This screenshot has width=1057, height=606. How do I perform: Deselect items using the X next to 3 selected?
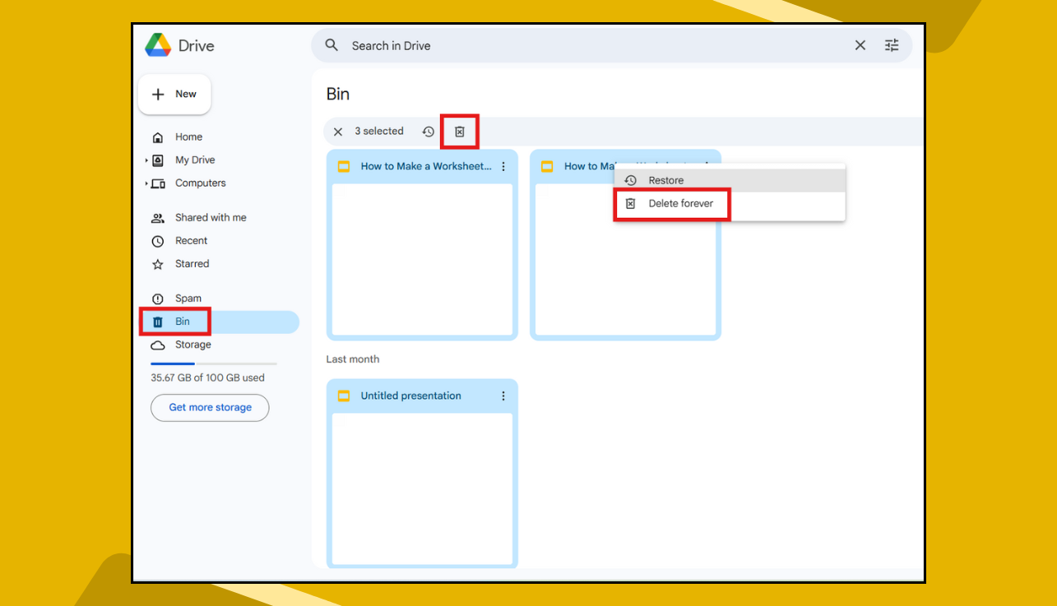(x=338, y=131)
